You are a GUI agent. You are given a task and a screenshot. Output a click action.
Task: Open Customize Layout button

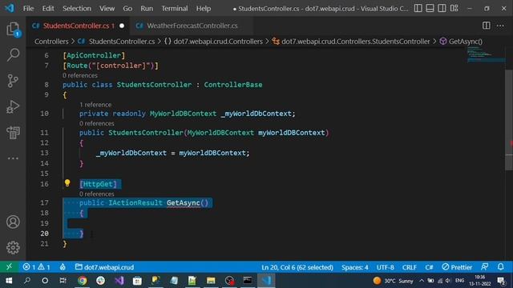(454, 8)
